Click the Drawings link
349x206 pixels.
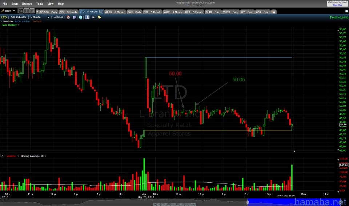37,21
